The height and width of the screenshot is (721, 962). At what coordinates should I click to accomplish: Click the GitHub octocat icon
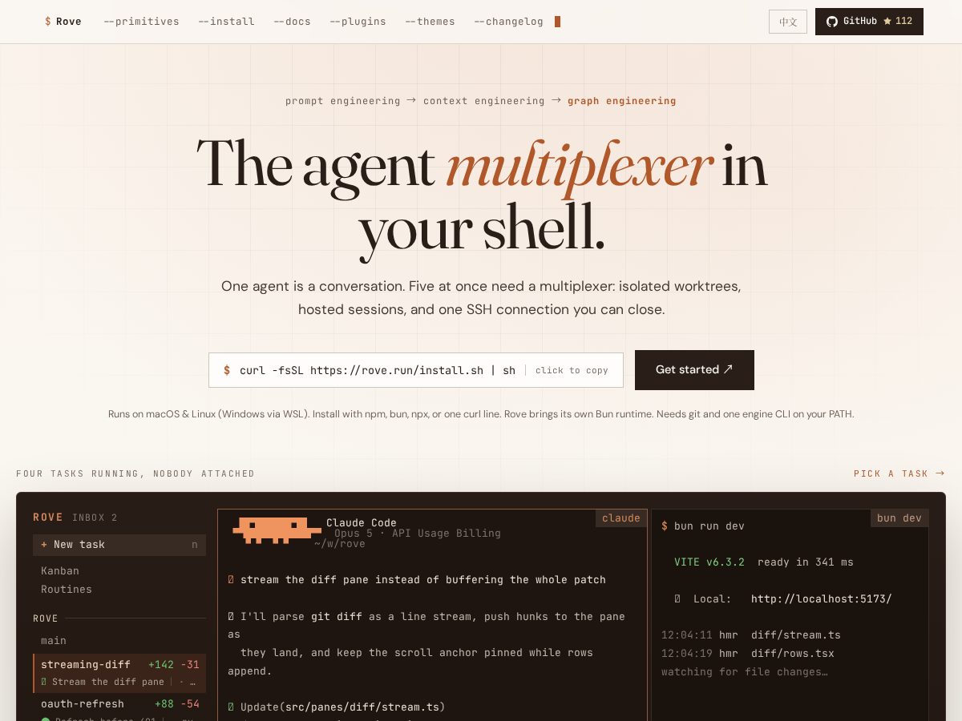[x=832, y=22]
